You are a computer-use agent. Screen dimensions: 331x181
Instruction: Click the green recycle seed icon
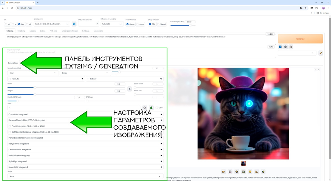(151, 107)
